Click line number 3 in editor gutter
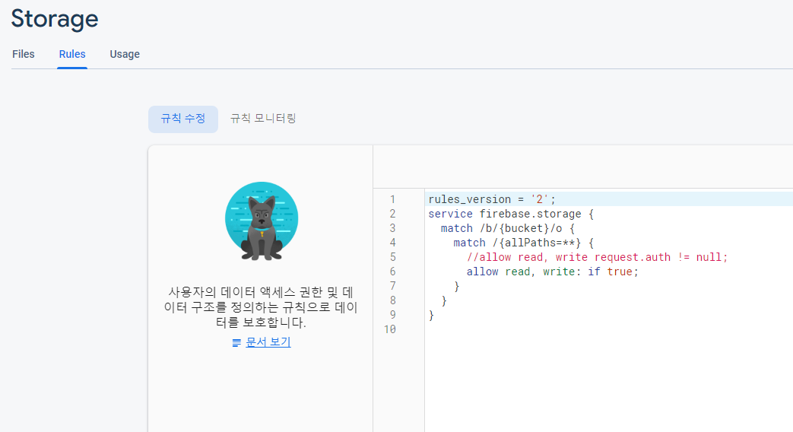 pos(392,228)
